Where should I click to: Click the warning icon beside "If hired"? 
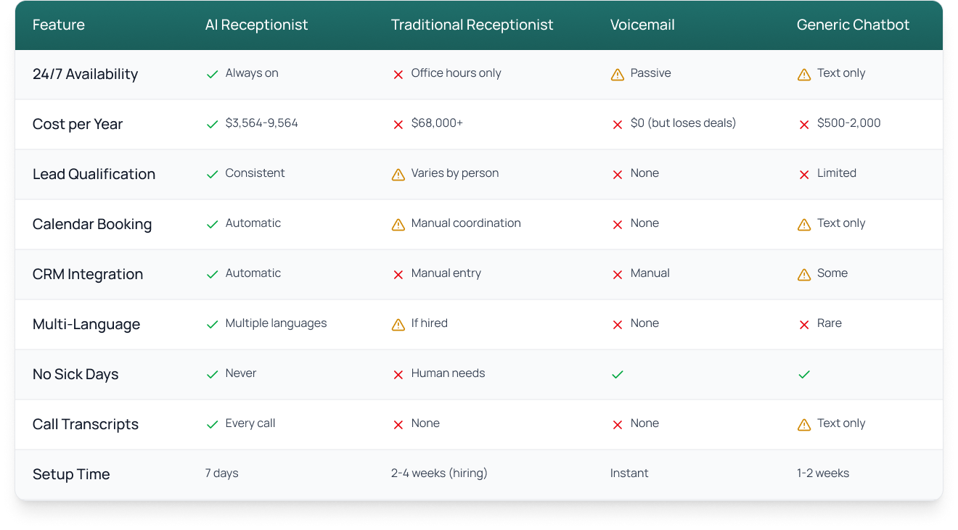click(398, 324)
